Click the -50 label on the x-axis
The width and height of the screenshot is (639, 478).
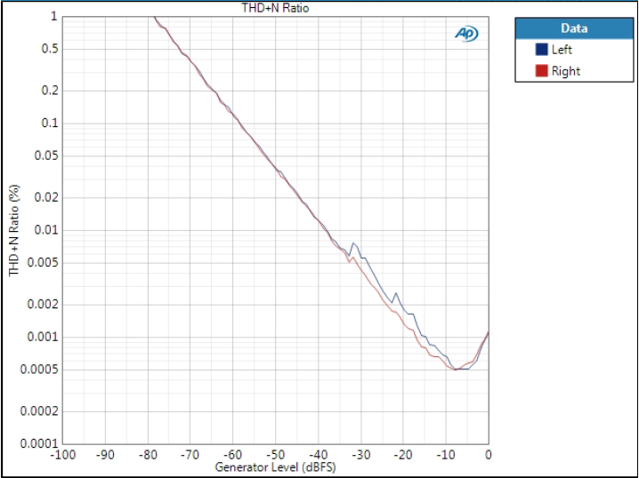276,454
